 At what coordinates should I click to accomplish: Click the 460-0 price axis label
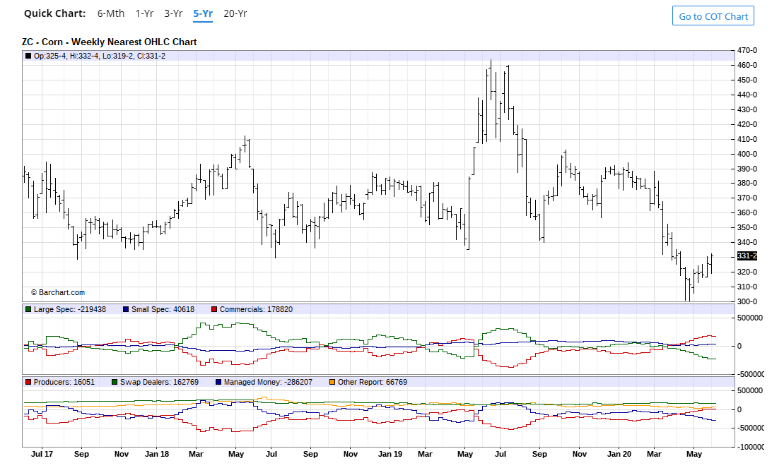(x=747, y=65)
